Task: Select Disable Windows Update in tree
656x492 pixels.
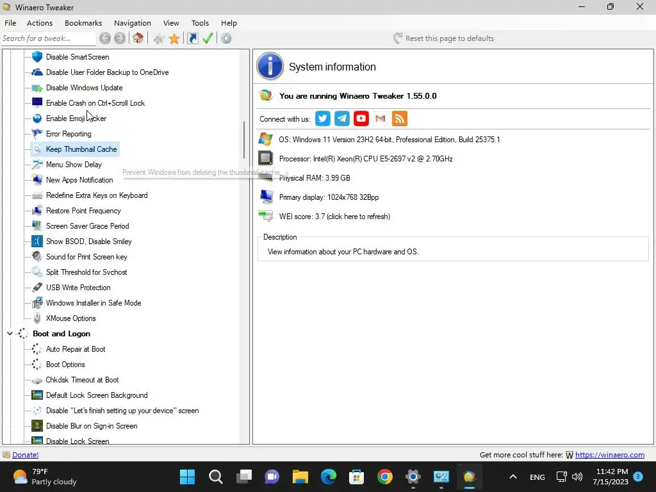Action: tap(84, 87)
